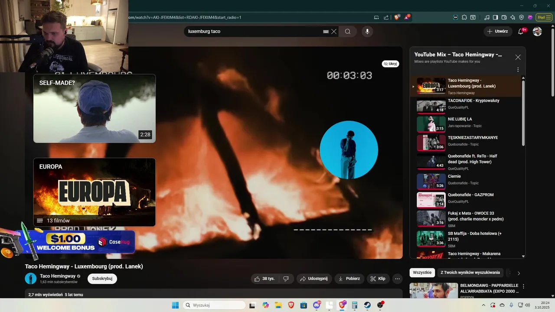Show hidden system tray icons chevron
555x312 pixels.
click(x=483, y=305)
